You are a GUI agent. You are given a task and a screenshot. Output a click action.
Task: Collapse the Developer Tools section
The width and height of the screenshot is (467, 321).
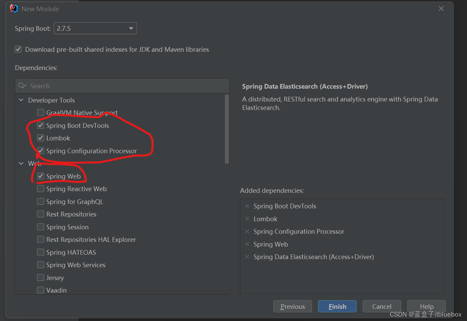(21, 100)
